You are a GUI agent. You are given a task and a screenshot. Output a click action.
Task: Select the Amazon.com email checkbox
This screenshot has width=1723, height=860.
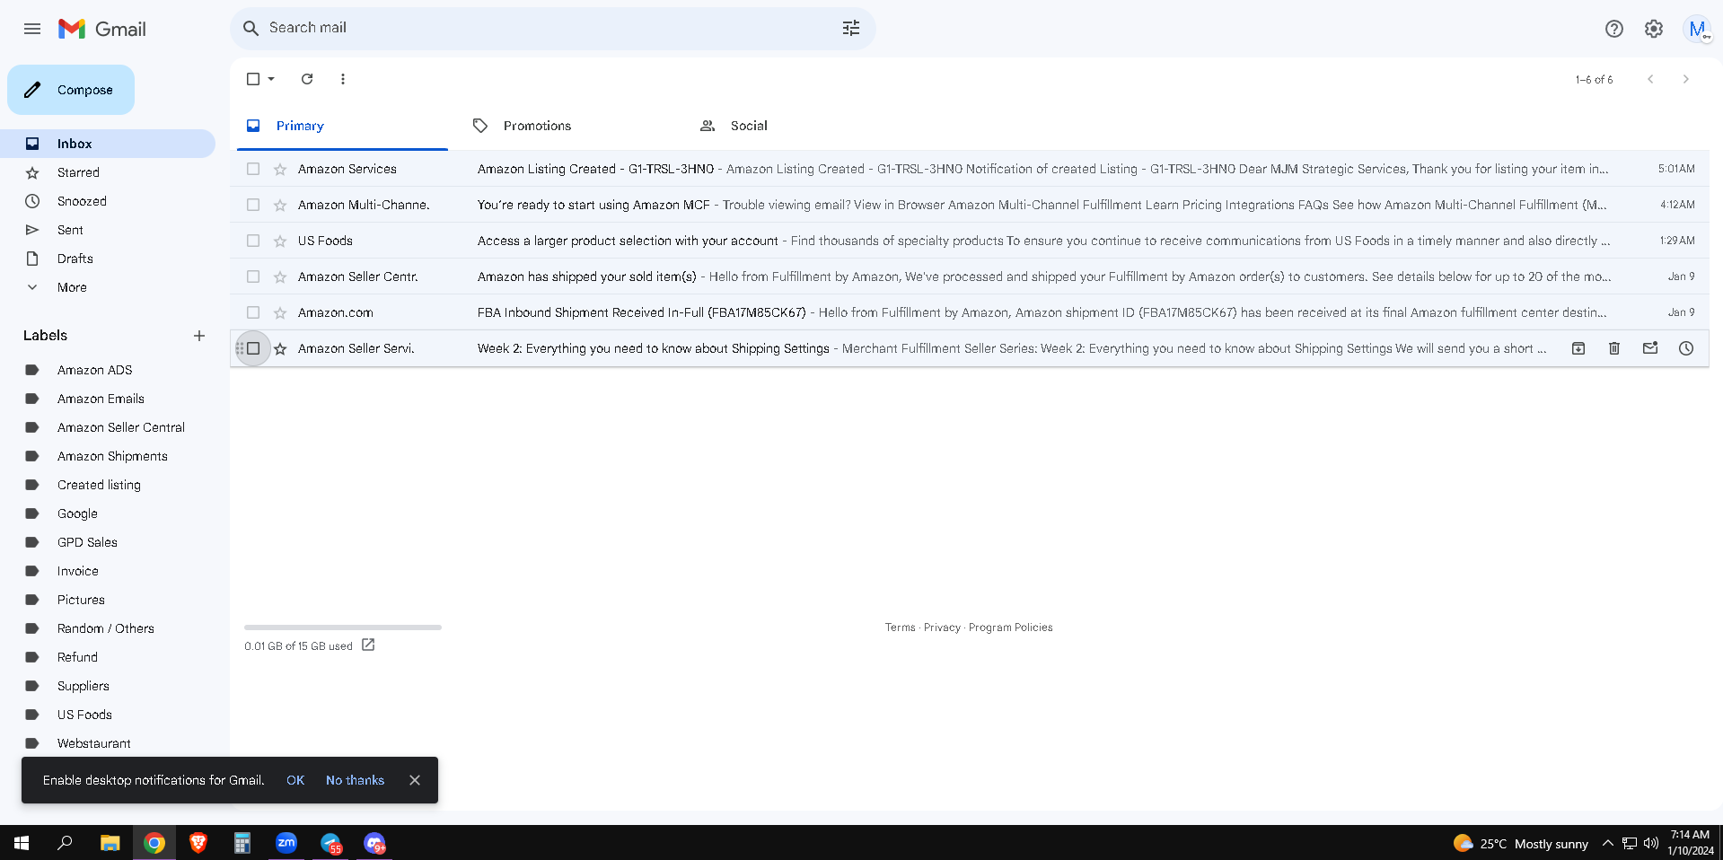coord(253,312)
